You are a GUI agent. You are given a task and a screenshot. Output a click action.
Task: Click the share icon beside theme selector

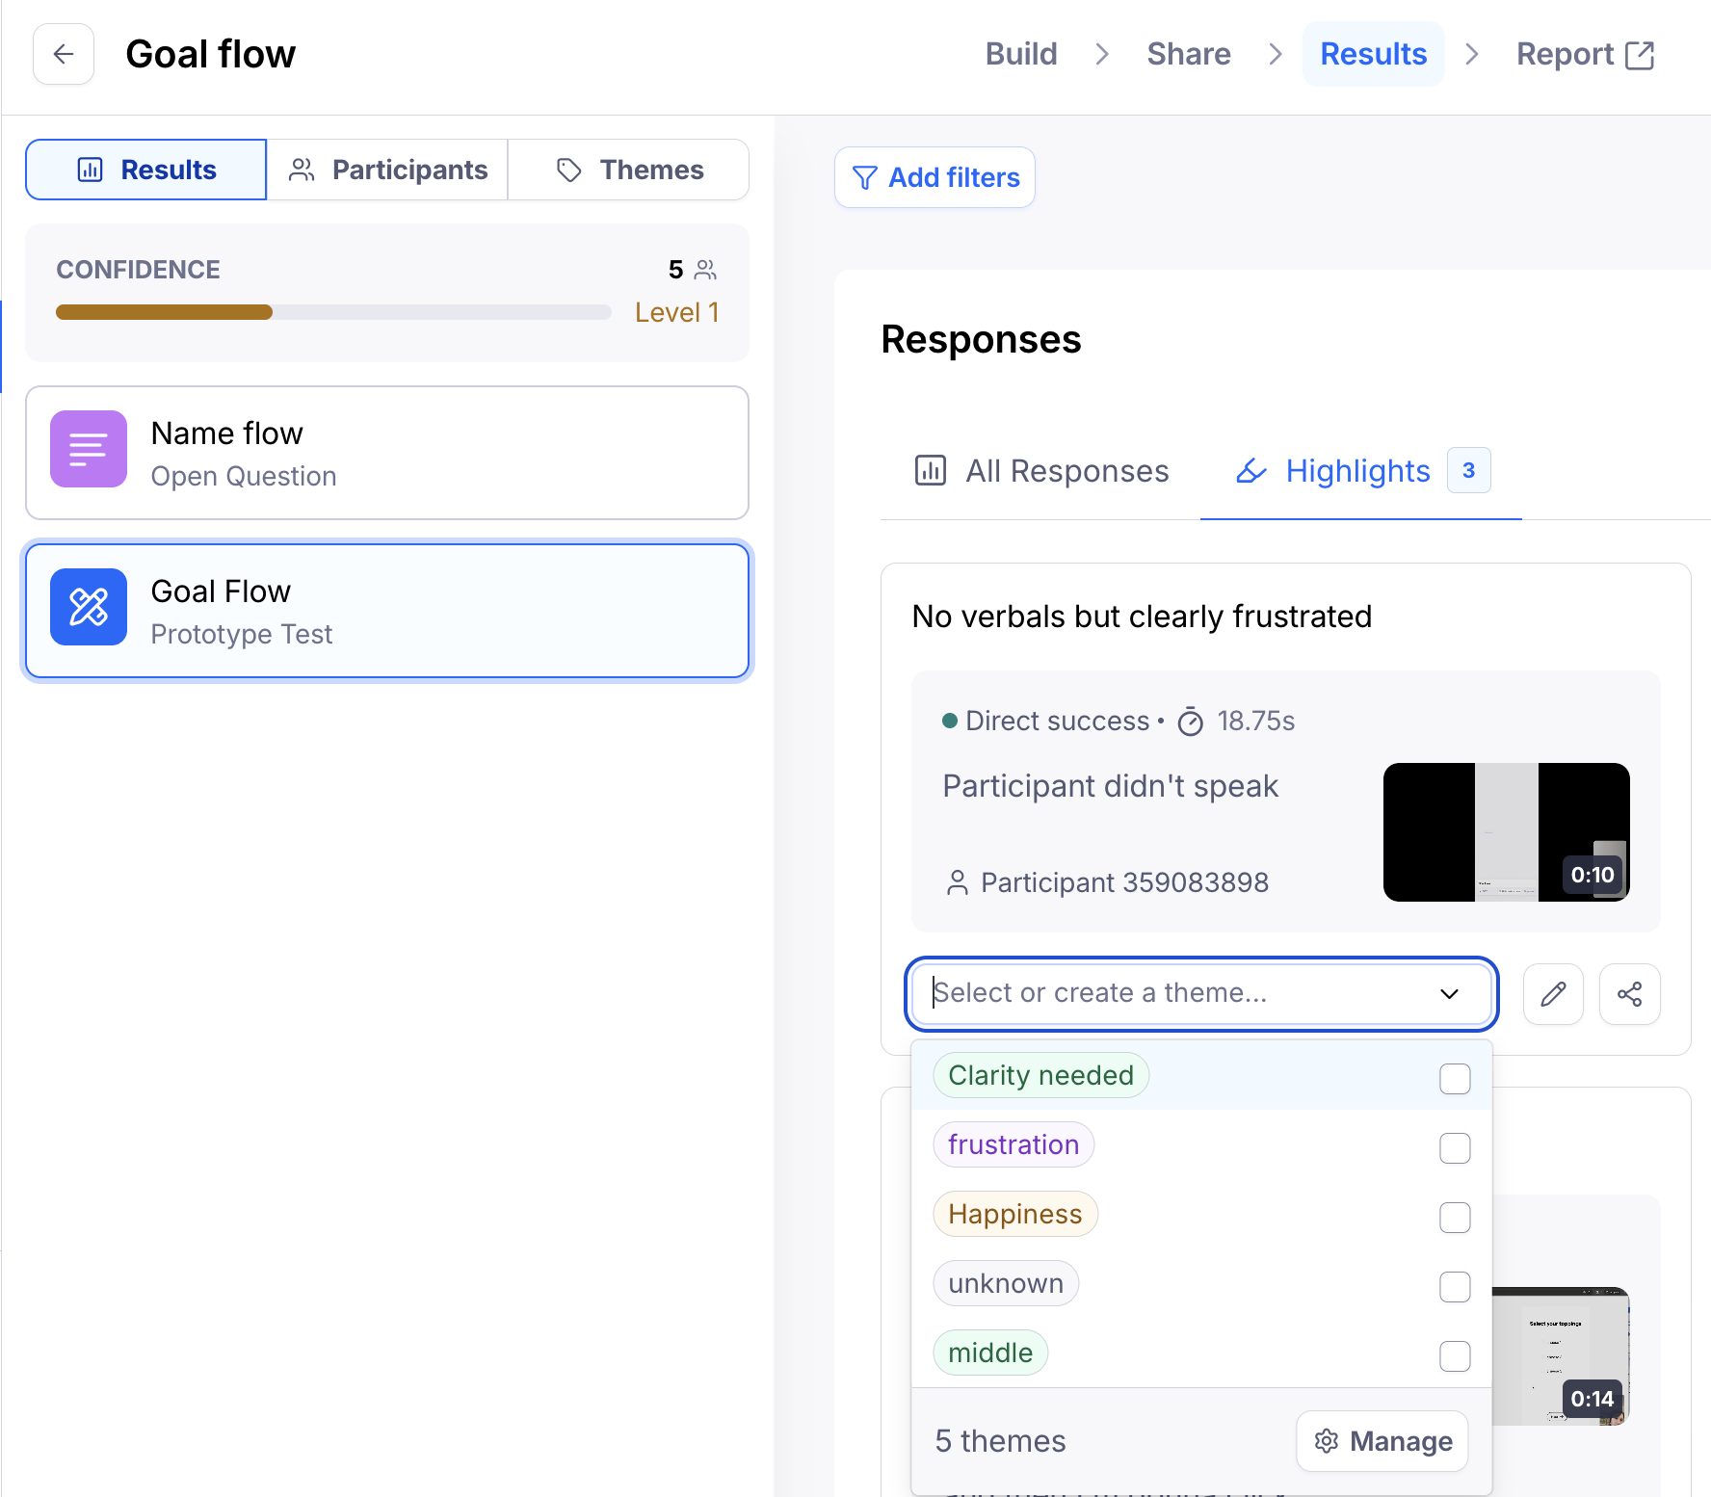click(x=1629, y=994)
